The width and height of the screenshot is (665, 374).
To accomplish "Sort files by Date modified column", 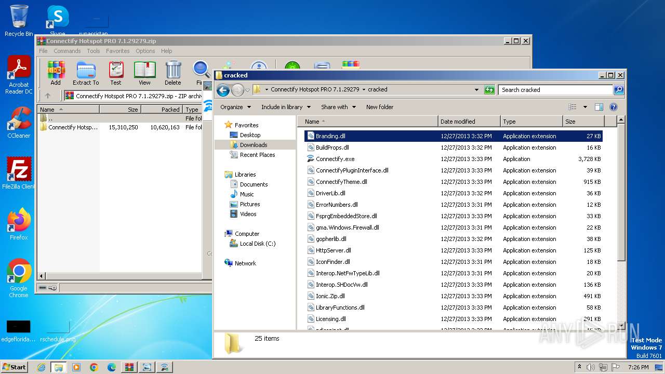I will (x=469, y=122).
